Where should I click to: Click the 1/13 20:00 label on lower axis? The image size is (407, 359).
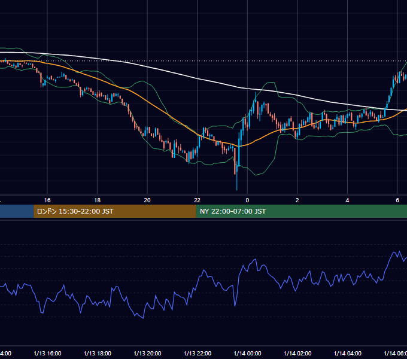point(147,353)
